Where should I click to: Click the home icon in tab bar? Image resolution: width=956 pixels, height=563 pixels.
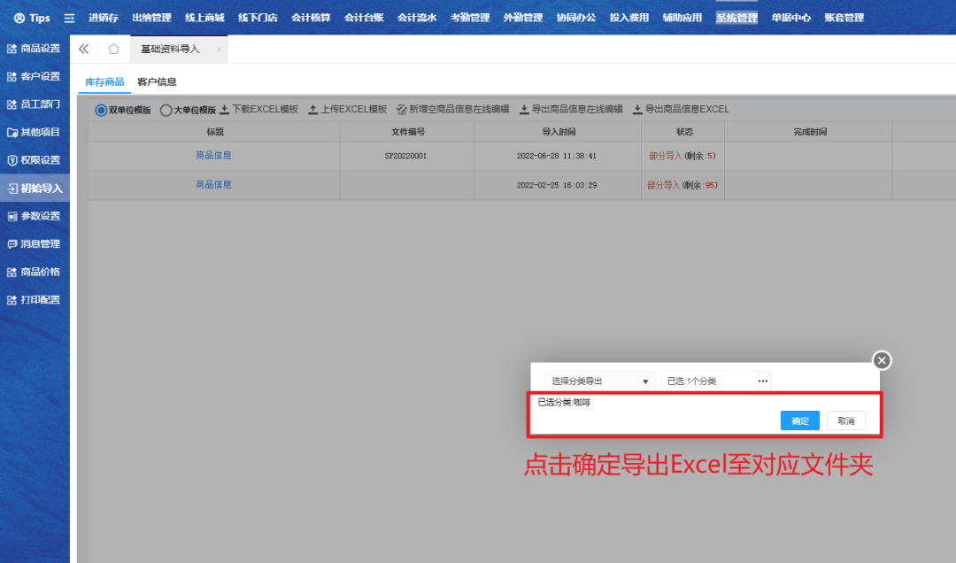(113, 50)
